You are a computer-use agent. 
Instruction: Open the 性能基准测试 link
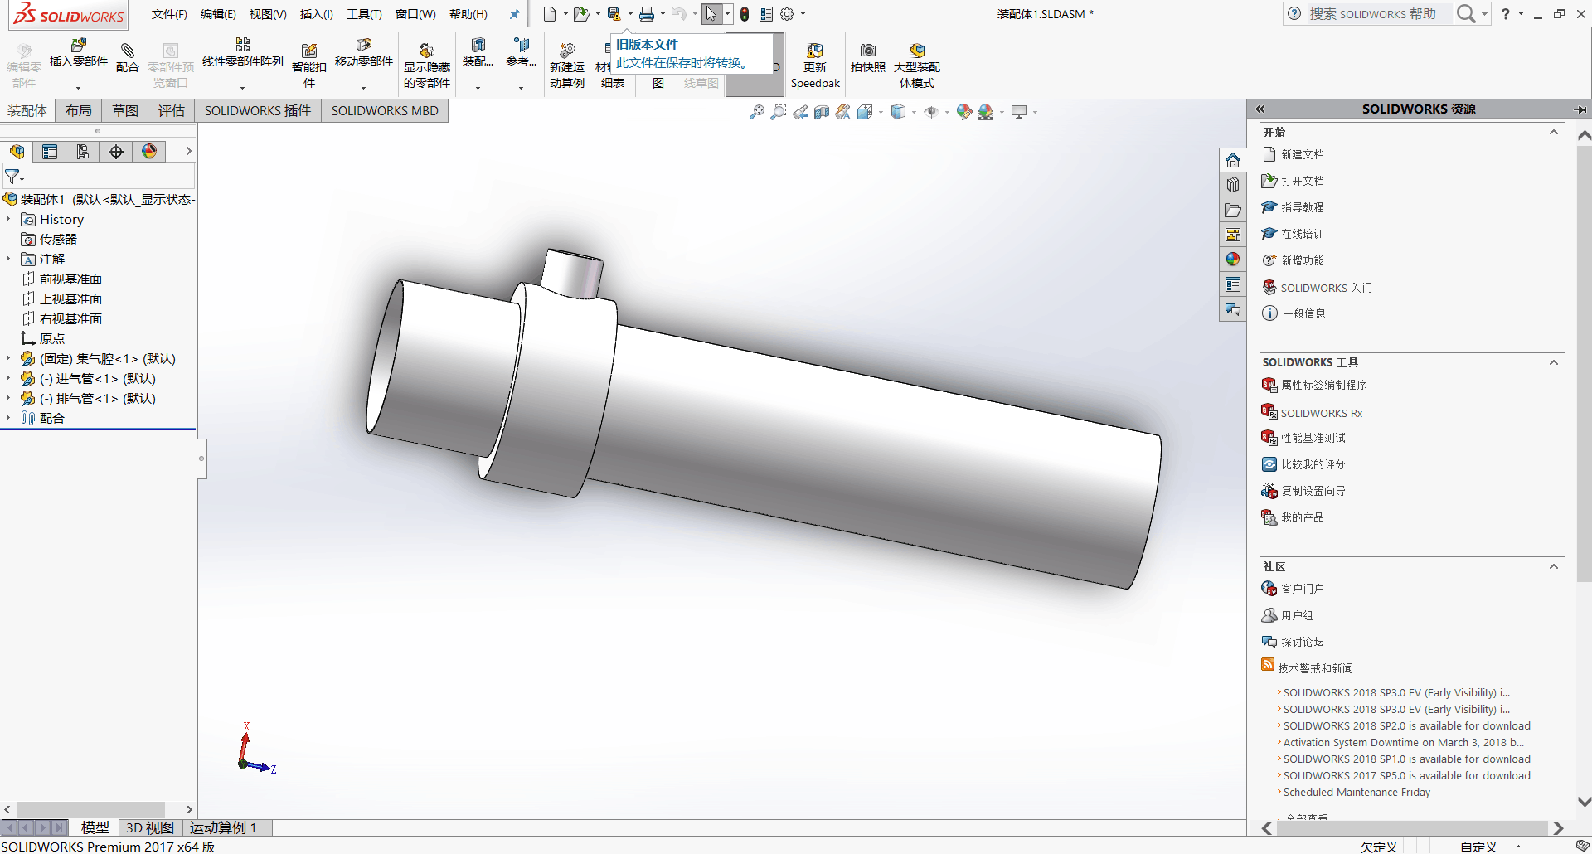tap(1313, 438)
